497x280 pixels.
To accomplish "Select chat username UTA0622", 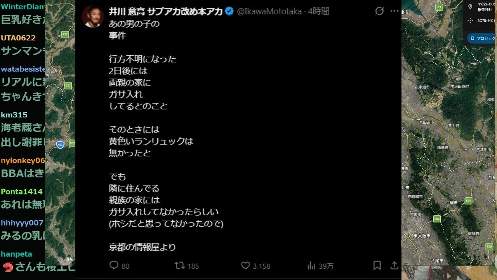I will [x=18, y=38].
